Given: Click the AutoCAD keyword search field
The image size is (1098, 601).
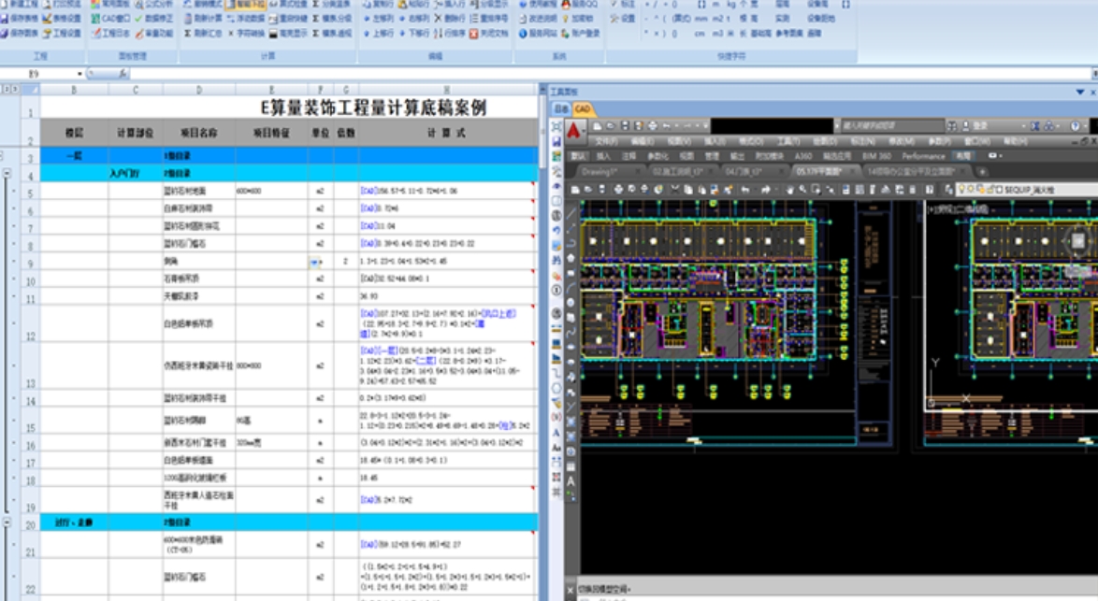Looking at the screenshot, I should click(889, 125).
